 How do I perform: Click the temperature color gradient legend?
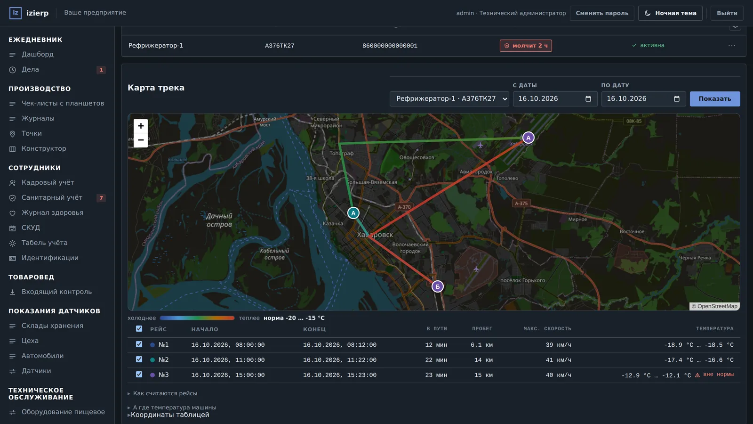(197, 318)
